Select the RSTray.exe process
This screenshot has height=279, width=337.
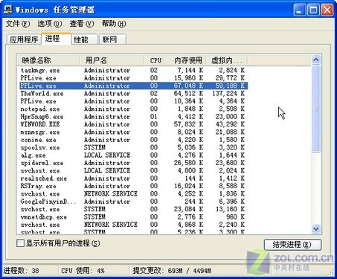133,186
